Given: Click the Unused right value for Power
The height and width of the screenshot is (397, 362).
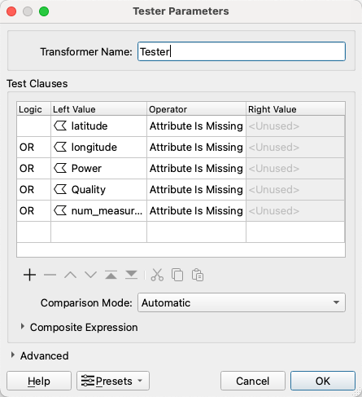Looking at the screenshot, I should 295,168.
